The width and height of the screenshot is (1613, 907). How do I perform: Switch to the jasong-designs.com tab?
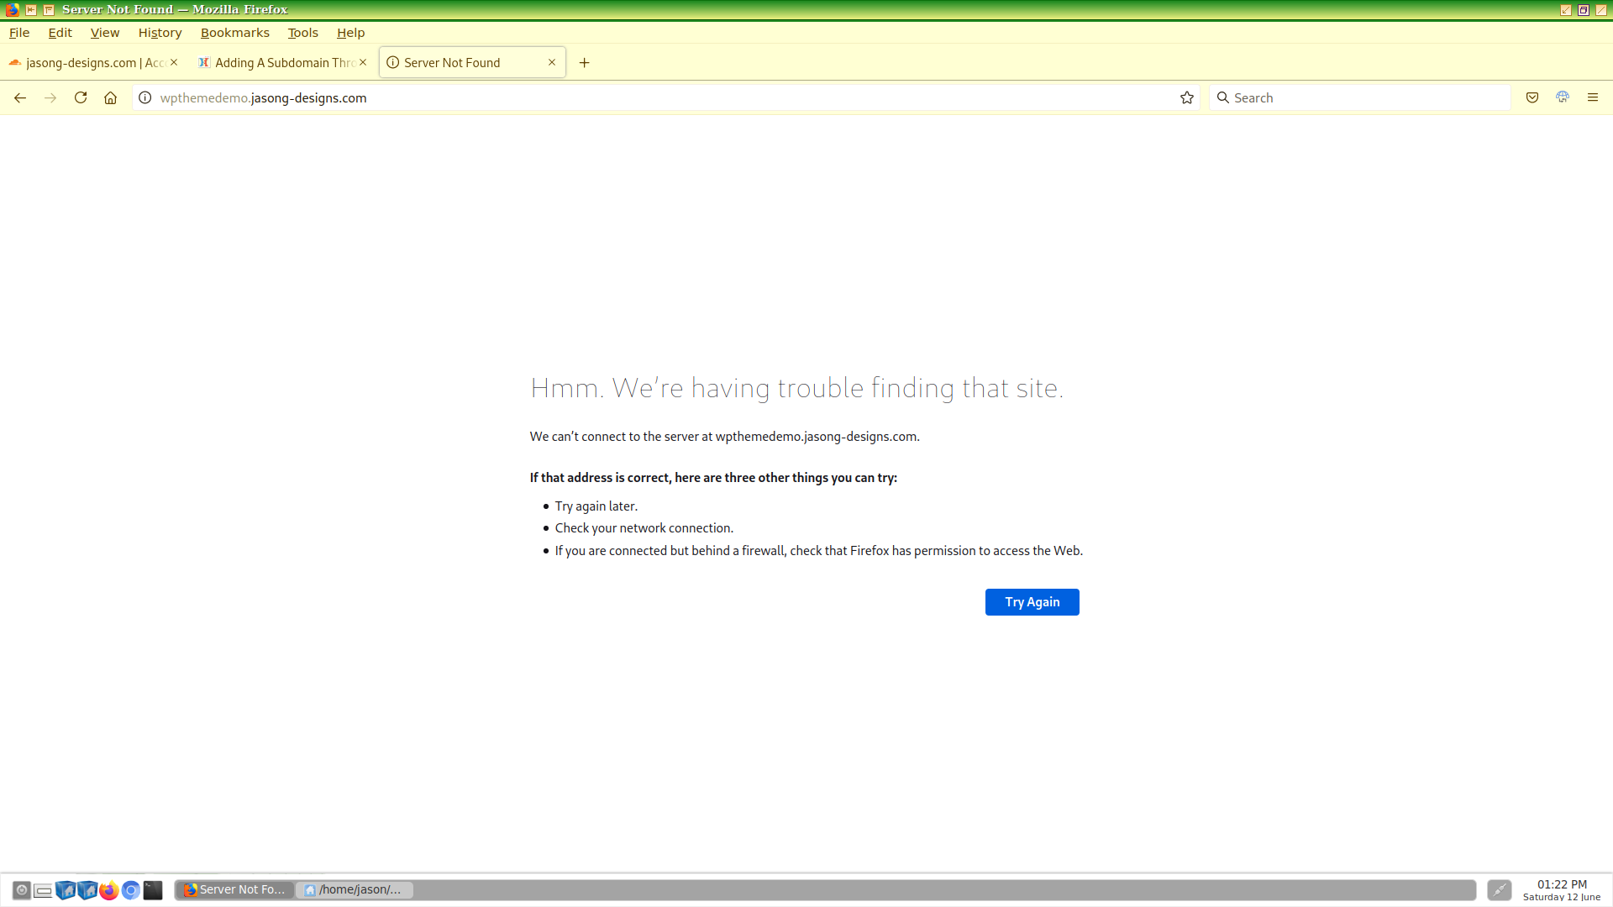[92, 63]
